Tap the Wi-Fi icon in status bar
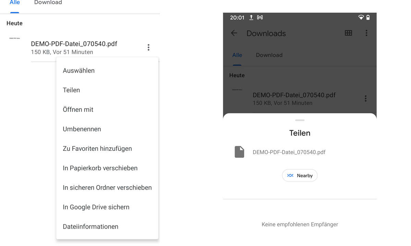The image size is (411, 246). tap(361, 17)
